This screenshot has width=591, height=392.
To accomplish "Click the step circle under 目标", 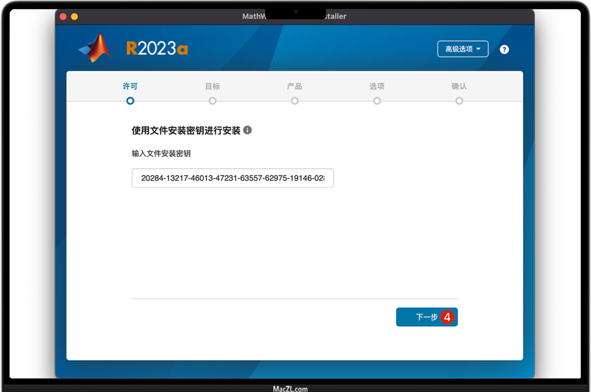I will click(213, 101).
